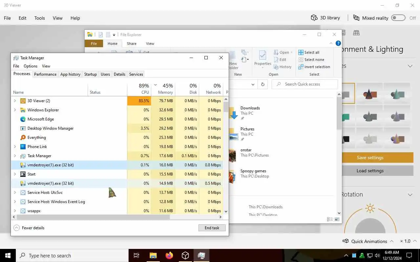Open the Share tab in File Explorer

pos(132,44)
